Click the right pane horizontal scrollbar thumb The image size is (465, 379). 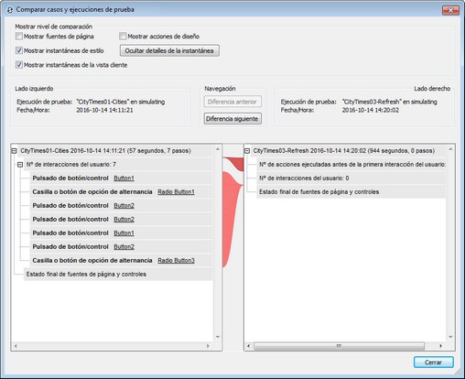(x=339, y=346)
